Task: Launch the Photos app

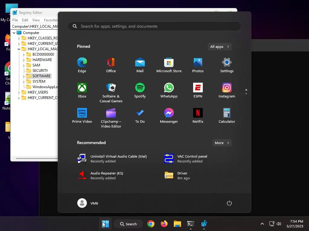Action: (x=198, y=65)
